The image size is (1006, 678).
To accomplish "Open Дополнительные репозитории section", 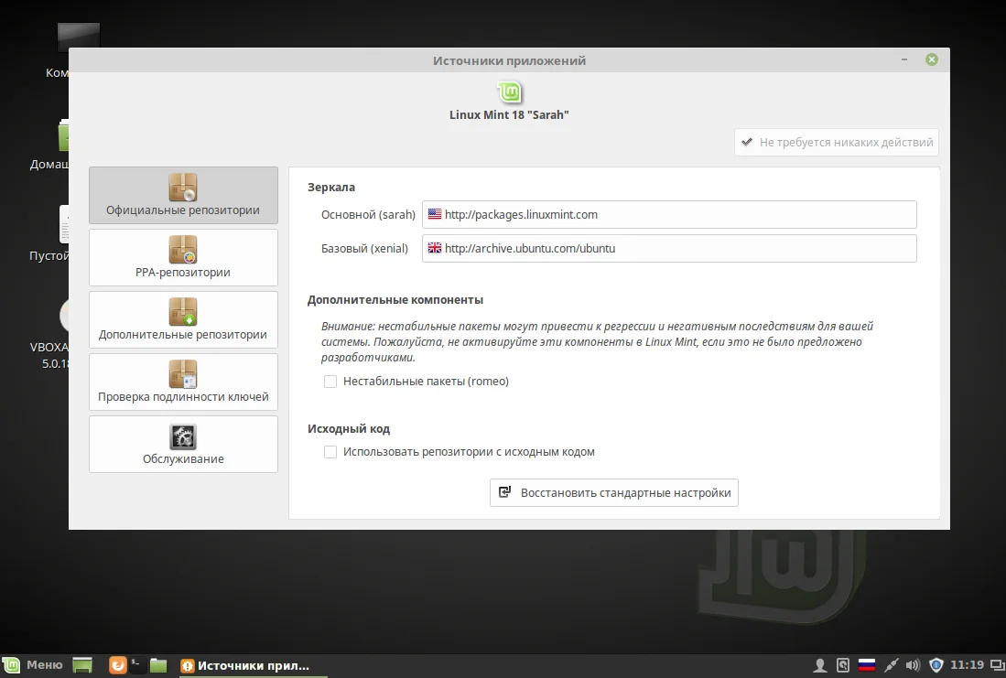I will pyautogui.click(x=183, y=319).
